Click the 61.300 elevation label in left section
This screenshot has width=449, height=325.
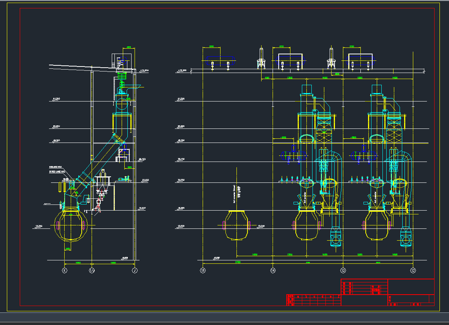point(55,98)
